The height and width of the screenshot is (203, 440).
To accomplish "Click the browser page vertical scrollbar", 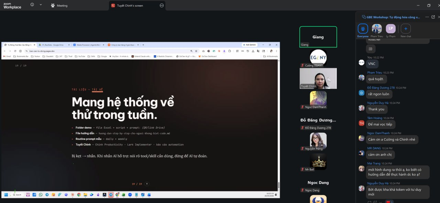I will (279, 185).
